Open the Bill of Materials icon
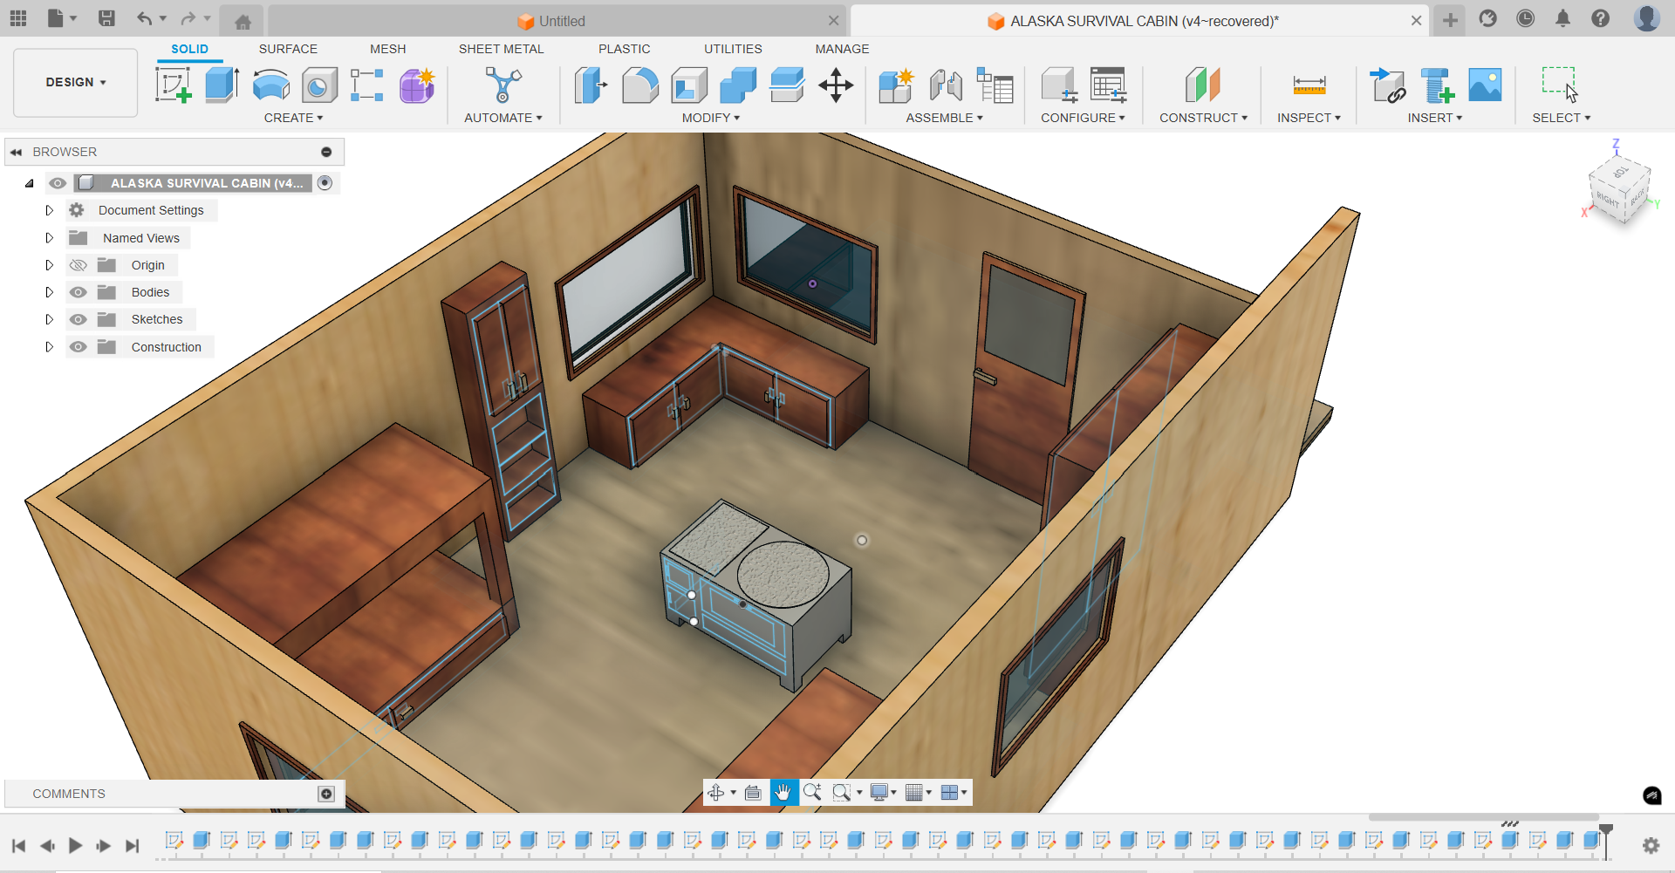Viewport: 1675px width, 873px height. tap(995, 85)
